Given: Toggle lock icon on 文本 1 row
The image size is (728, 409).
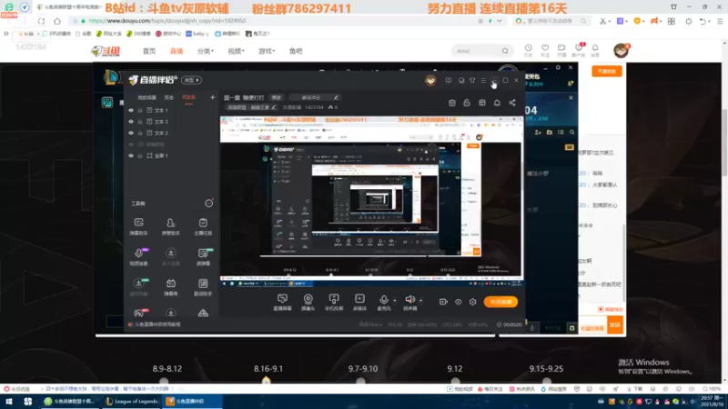Looking at the screenshot, I should [x=140, y=110].
